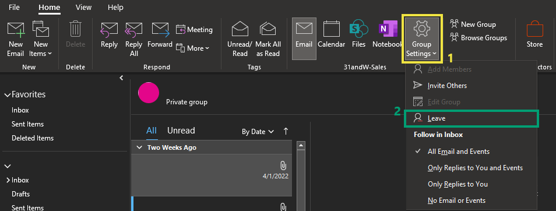556x211 pixels.
Task: Select Leave in the Group Settings menu
Action: (x=471, y=118)
